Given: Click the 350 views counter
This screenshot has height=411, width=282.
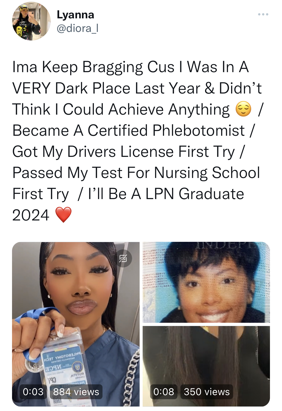Looking at the screenshot, I should coord(207,392).
